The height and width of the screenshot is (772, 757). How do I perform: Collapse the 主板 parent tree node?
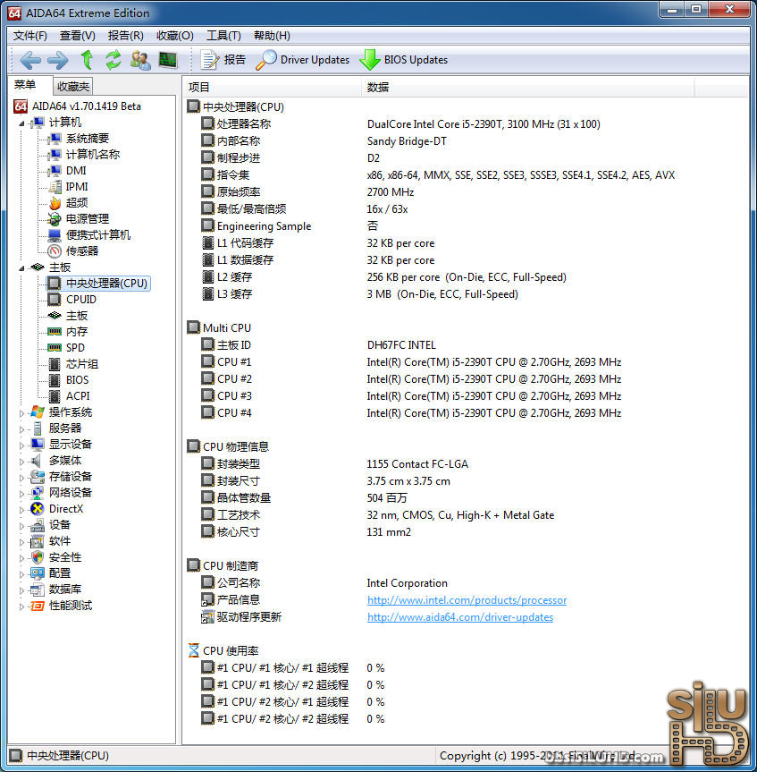coord(21,268)
